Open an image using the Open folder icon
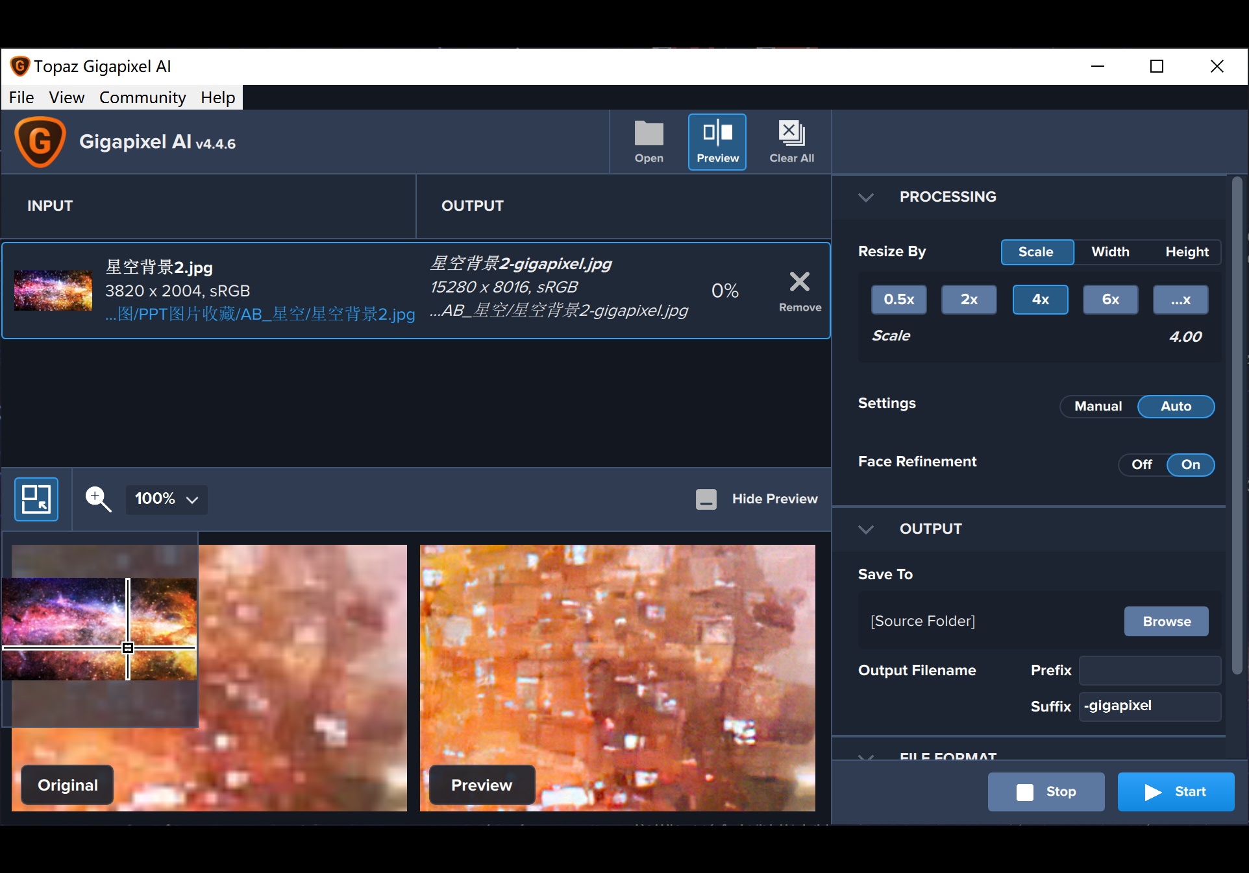Screen dimensions: 1249x873 pyautogui.click(x=649, y=142)
